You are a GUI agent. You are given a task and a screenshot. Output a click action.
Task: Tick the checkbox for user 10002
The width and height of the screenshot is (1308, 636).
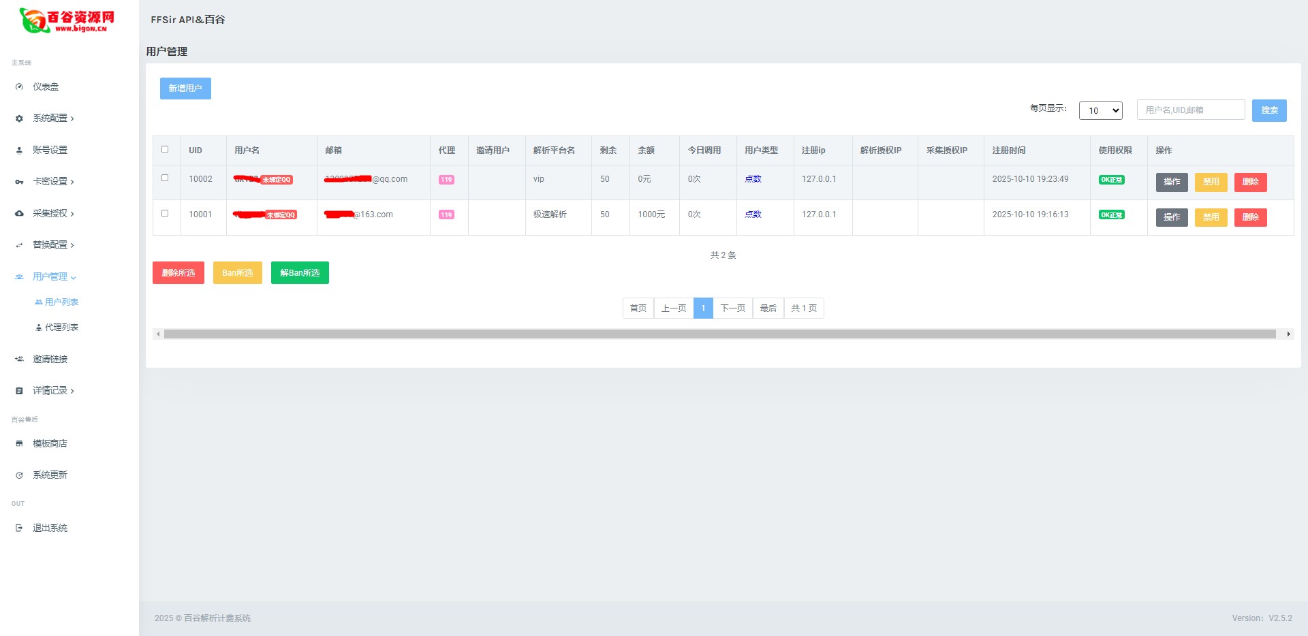tap(165, 178)
